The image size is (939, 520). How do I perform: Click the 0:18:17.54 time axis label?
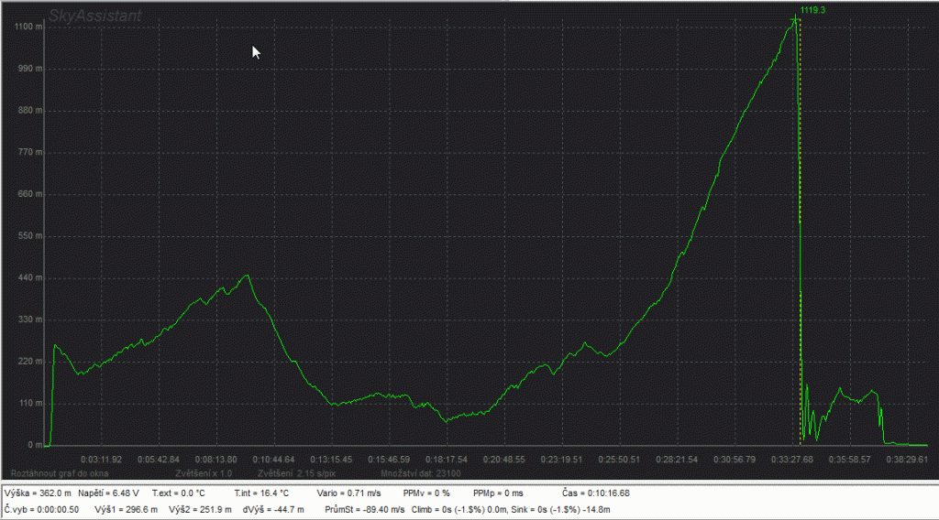(x=447, y=459)
